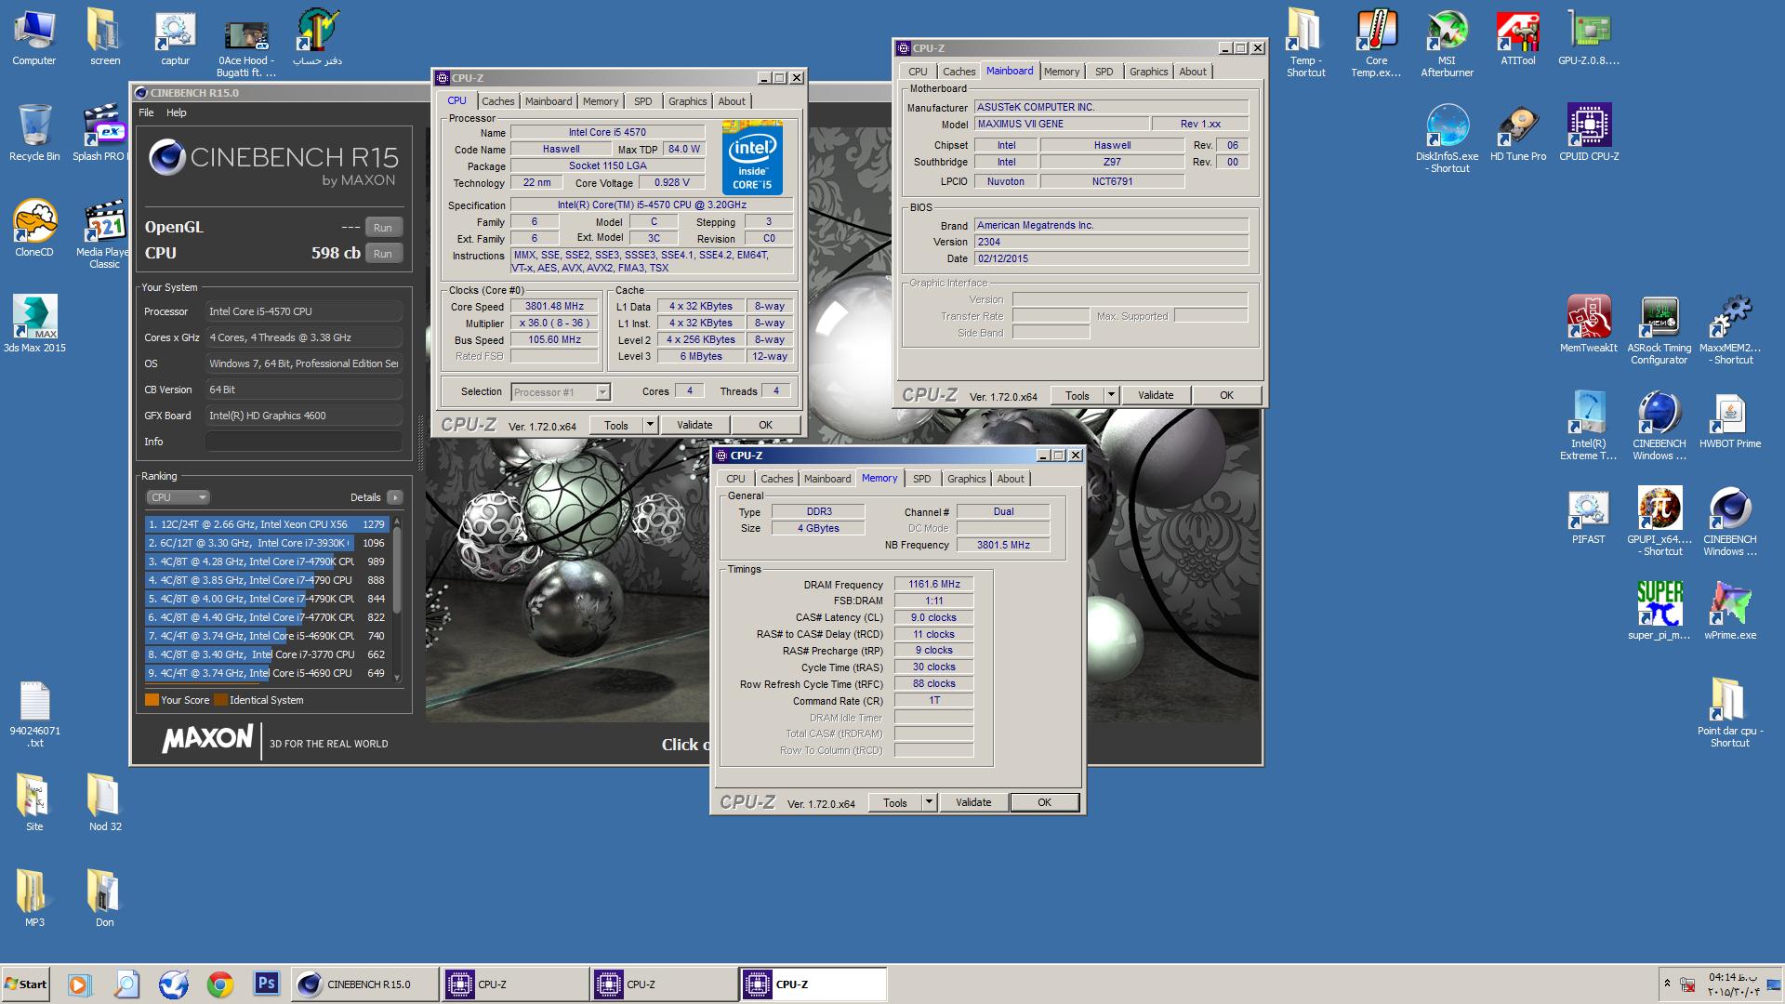
Task: Open the Processor #1 selection dropdown
Action: (x=561, y=392)
